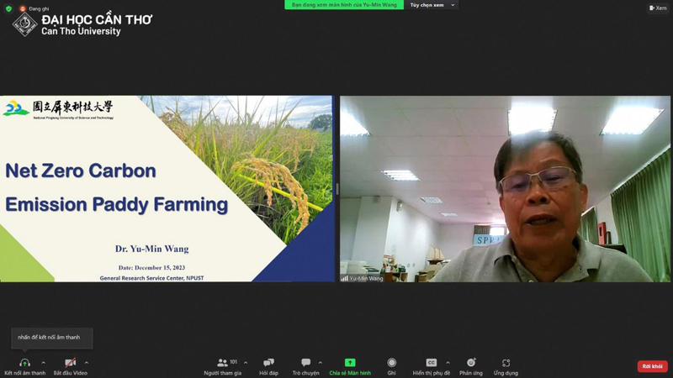Click the Đang ghi recording indicator
The width and height of the screenshot is (673, 378).
(34, 8)
